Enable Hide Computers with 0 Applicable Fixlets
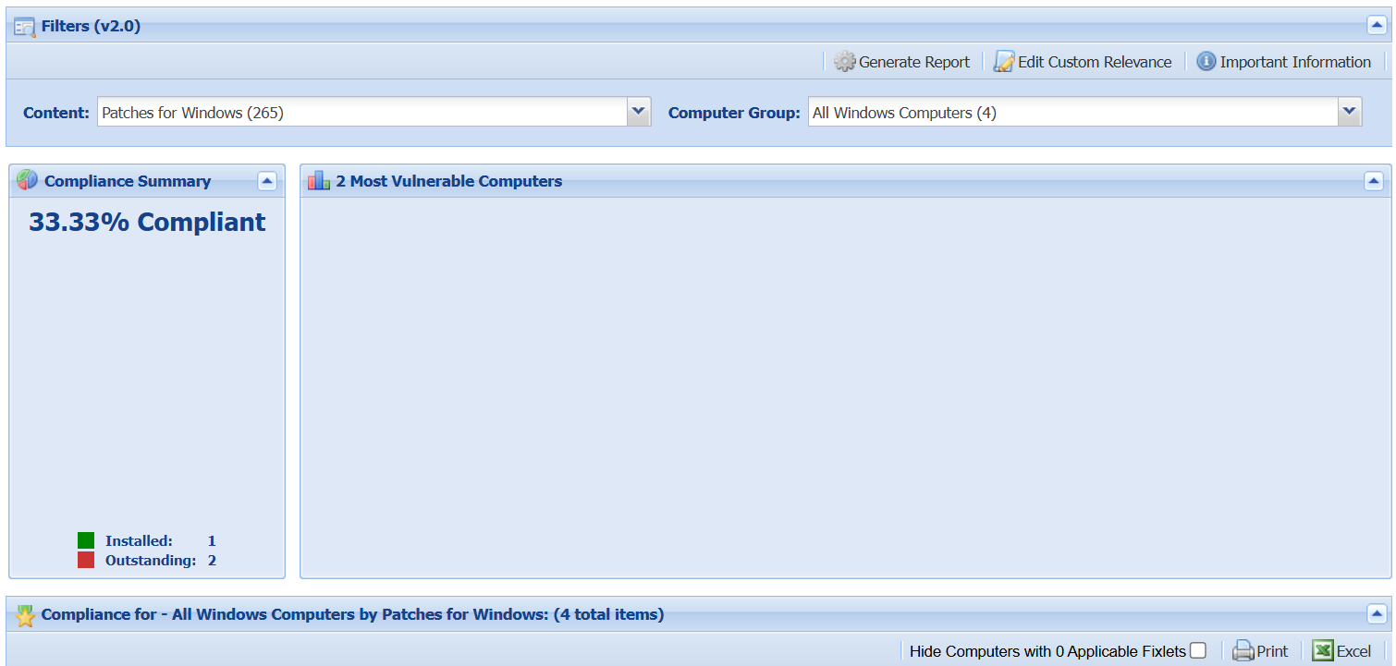This screenshot has width=1396, height=666. coord(1198,650)
